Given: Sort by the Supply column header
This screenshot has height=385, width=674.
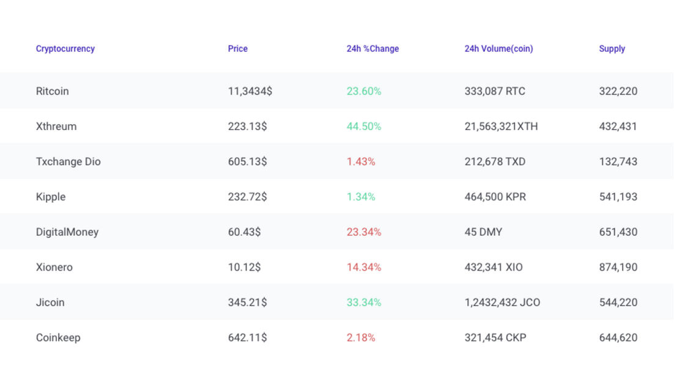Looking at the screenshot, I should 612,49.
